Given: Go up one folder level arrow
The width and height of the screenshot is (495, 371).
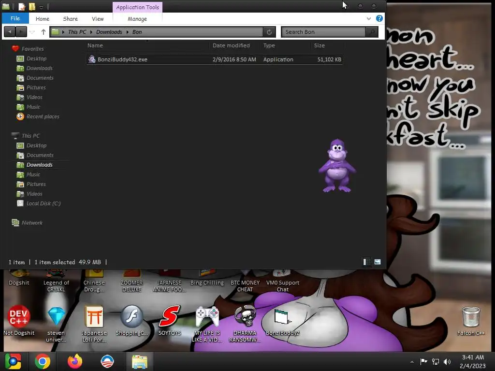Looking at the screenshot, I should 44,32.
